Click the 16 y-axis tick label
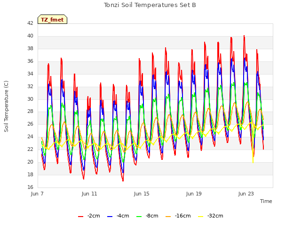The height and width of the screenshot is (225, 301). 30,187
